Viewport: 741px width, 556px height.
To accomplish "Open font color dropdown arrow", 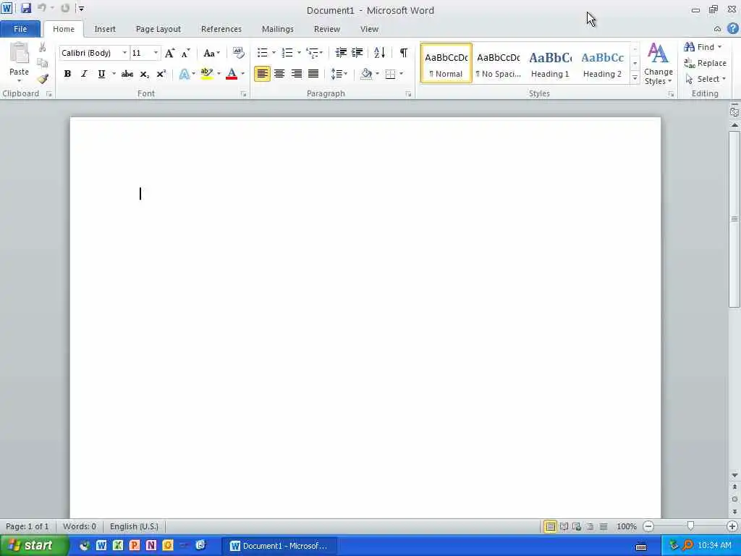I will pos(243,74).
